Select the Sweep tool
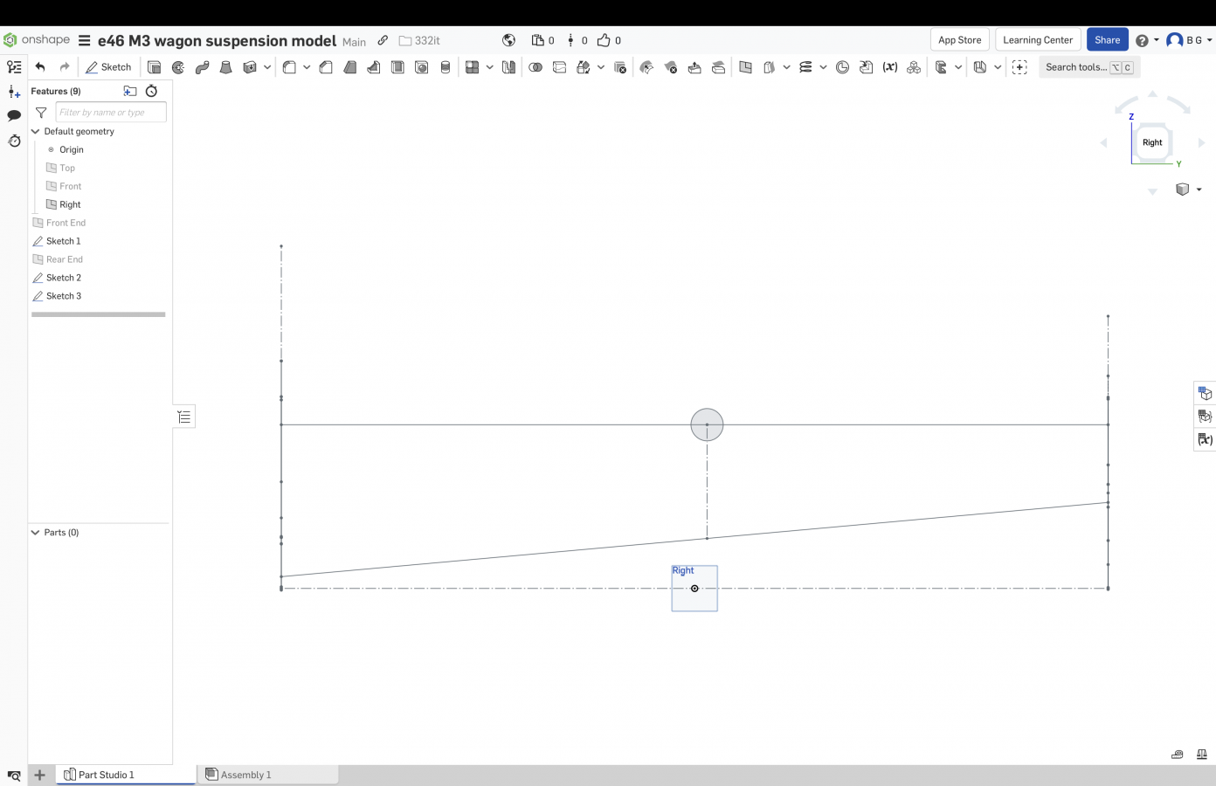 202,67
